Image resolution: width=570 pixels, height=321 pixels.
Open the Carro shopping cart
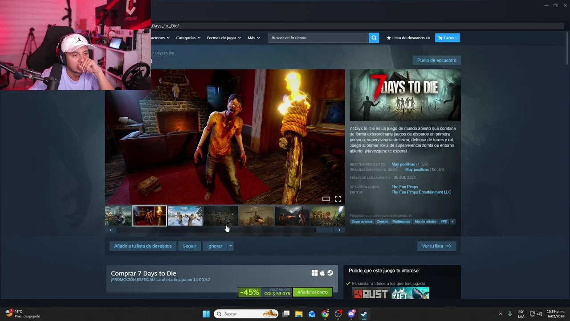click(447, 38)
